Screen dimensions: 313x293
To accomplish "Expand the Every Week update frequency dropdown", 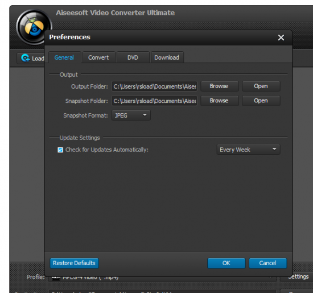I will point(248,150).
